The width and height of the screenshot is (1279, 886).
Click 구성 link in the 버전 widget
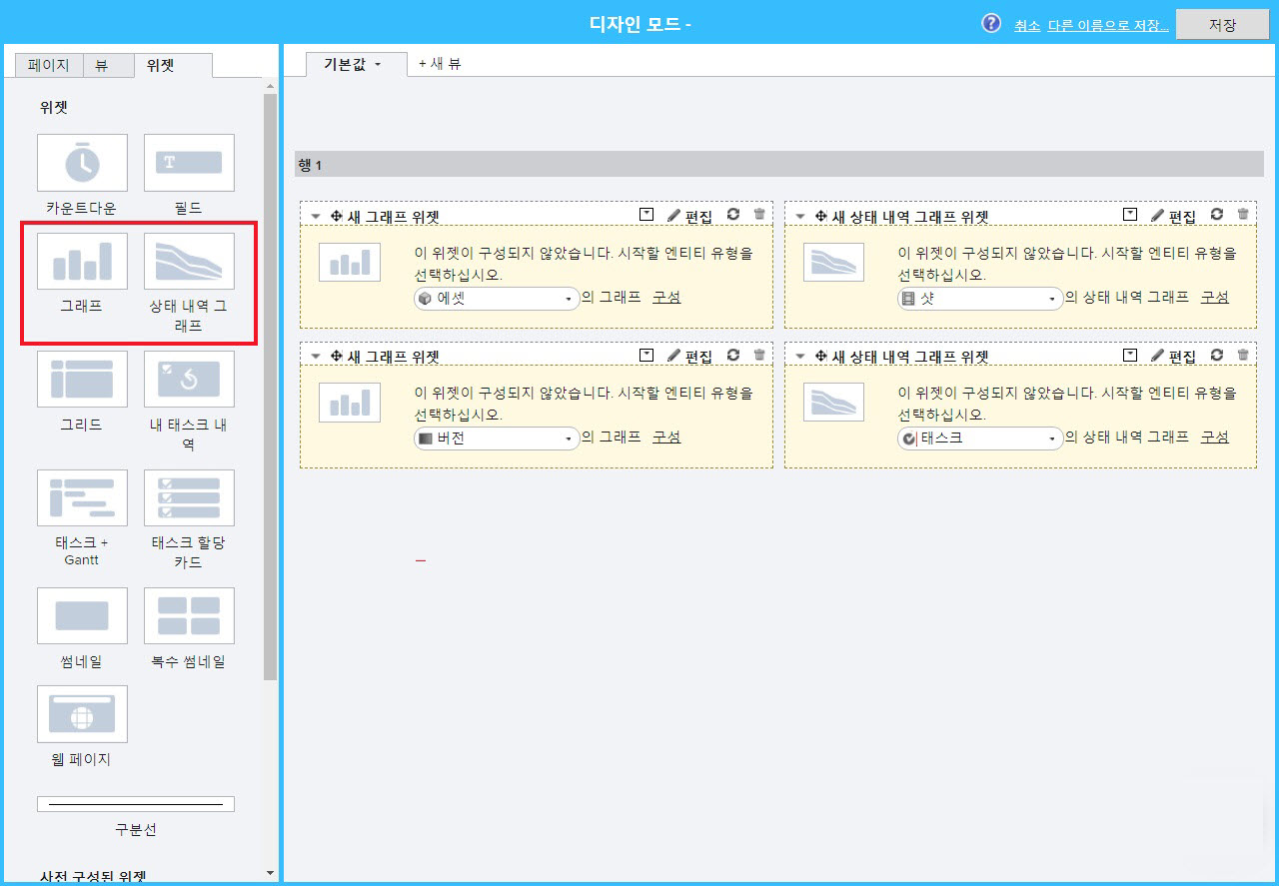(x=666, y=437)
